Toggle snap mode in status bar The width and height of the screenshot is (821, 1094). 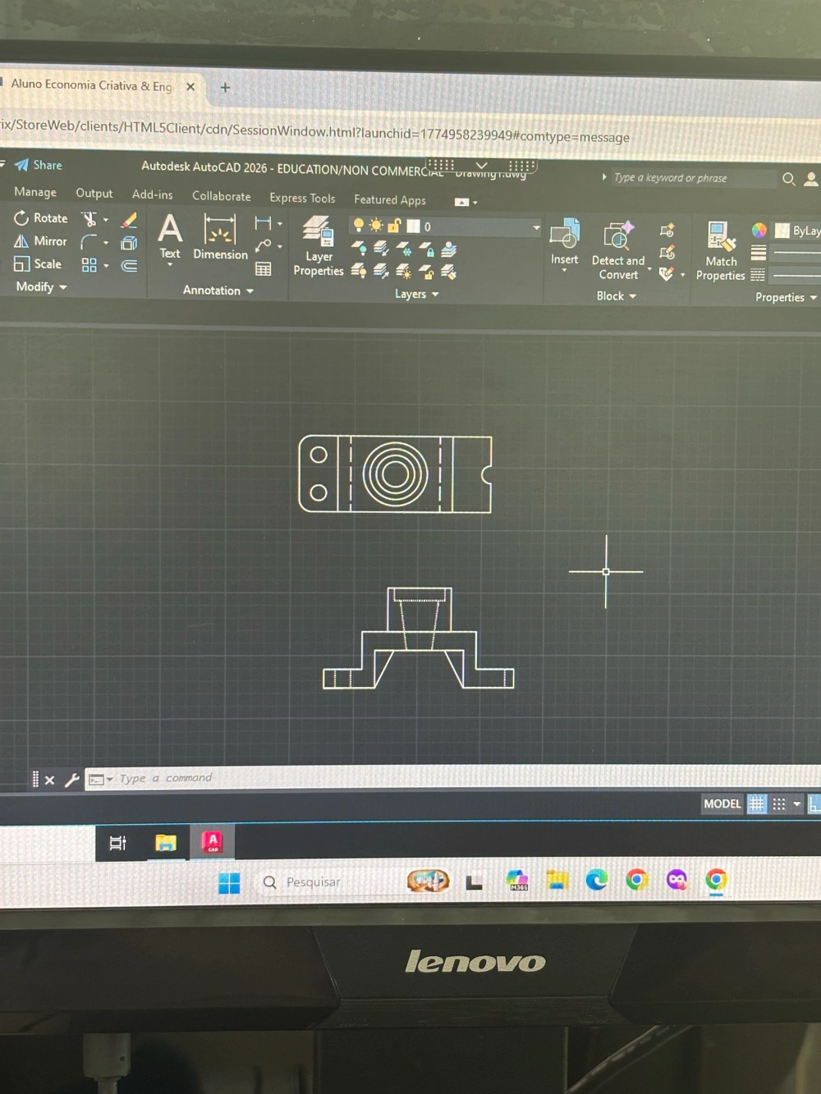[779, 804]
